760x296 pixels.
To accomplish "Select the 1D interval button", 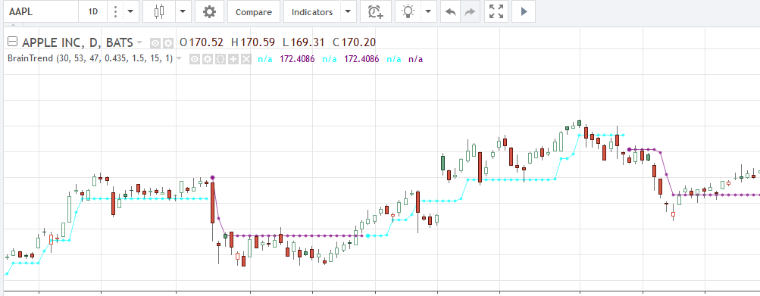I will 92,11.
